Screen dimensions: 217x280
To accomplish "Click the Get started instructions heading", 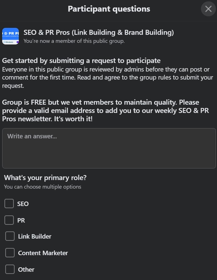I will point(81,60).
